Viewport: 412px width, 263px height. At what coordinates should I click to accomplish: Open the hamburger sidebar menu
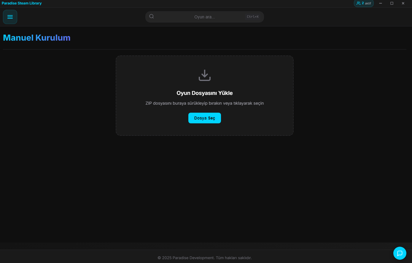pos(10,17)
